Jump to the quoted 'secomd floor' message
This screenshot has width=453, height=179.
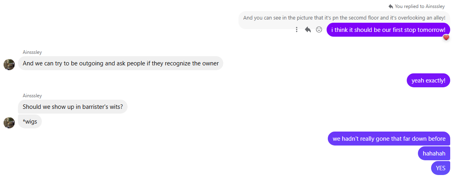click(x=344, y=18)
